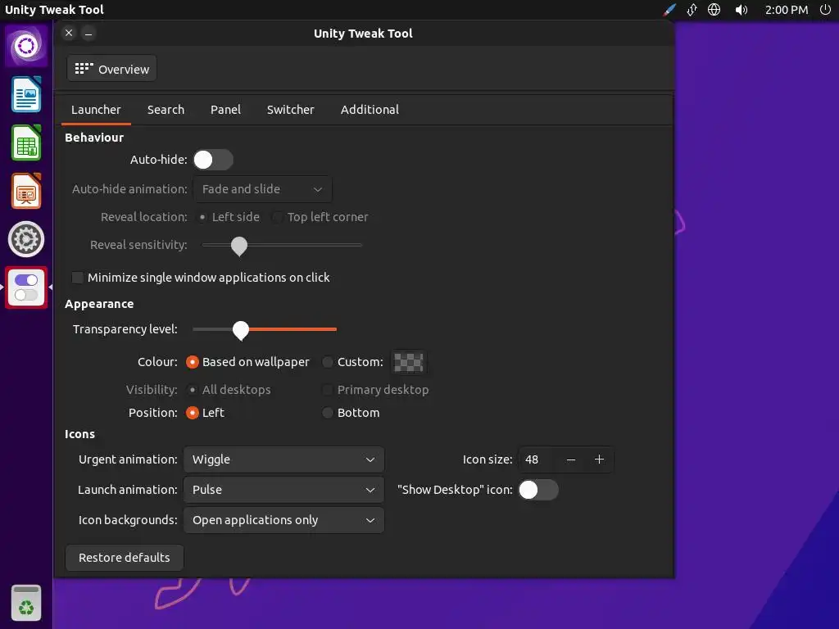Open the Urgent animation Wiggle dropdown
839x629 pixels.
tap(283, 459)
